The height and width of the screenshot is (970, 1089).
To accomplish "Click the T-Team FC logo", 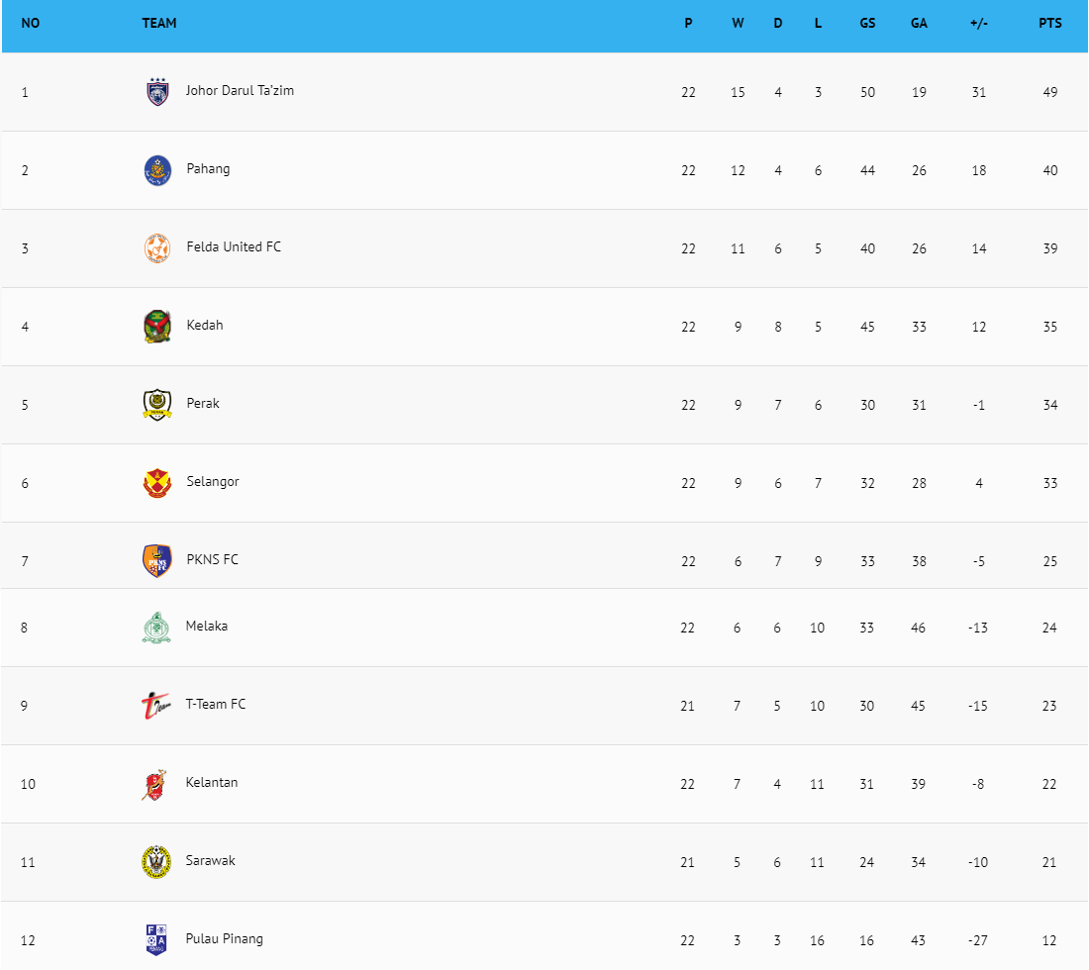I will click(156, 705).
